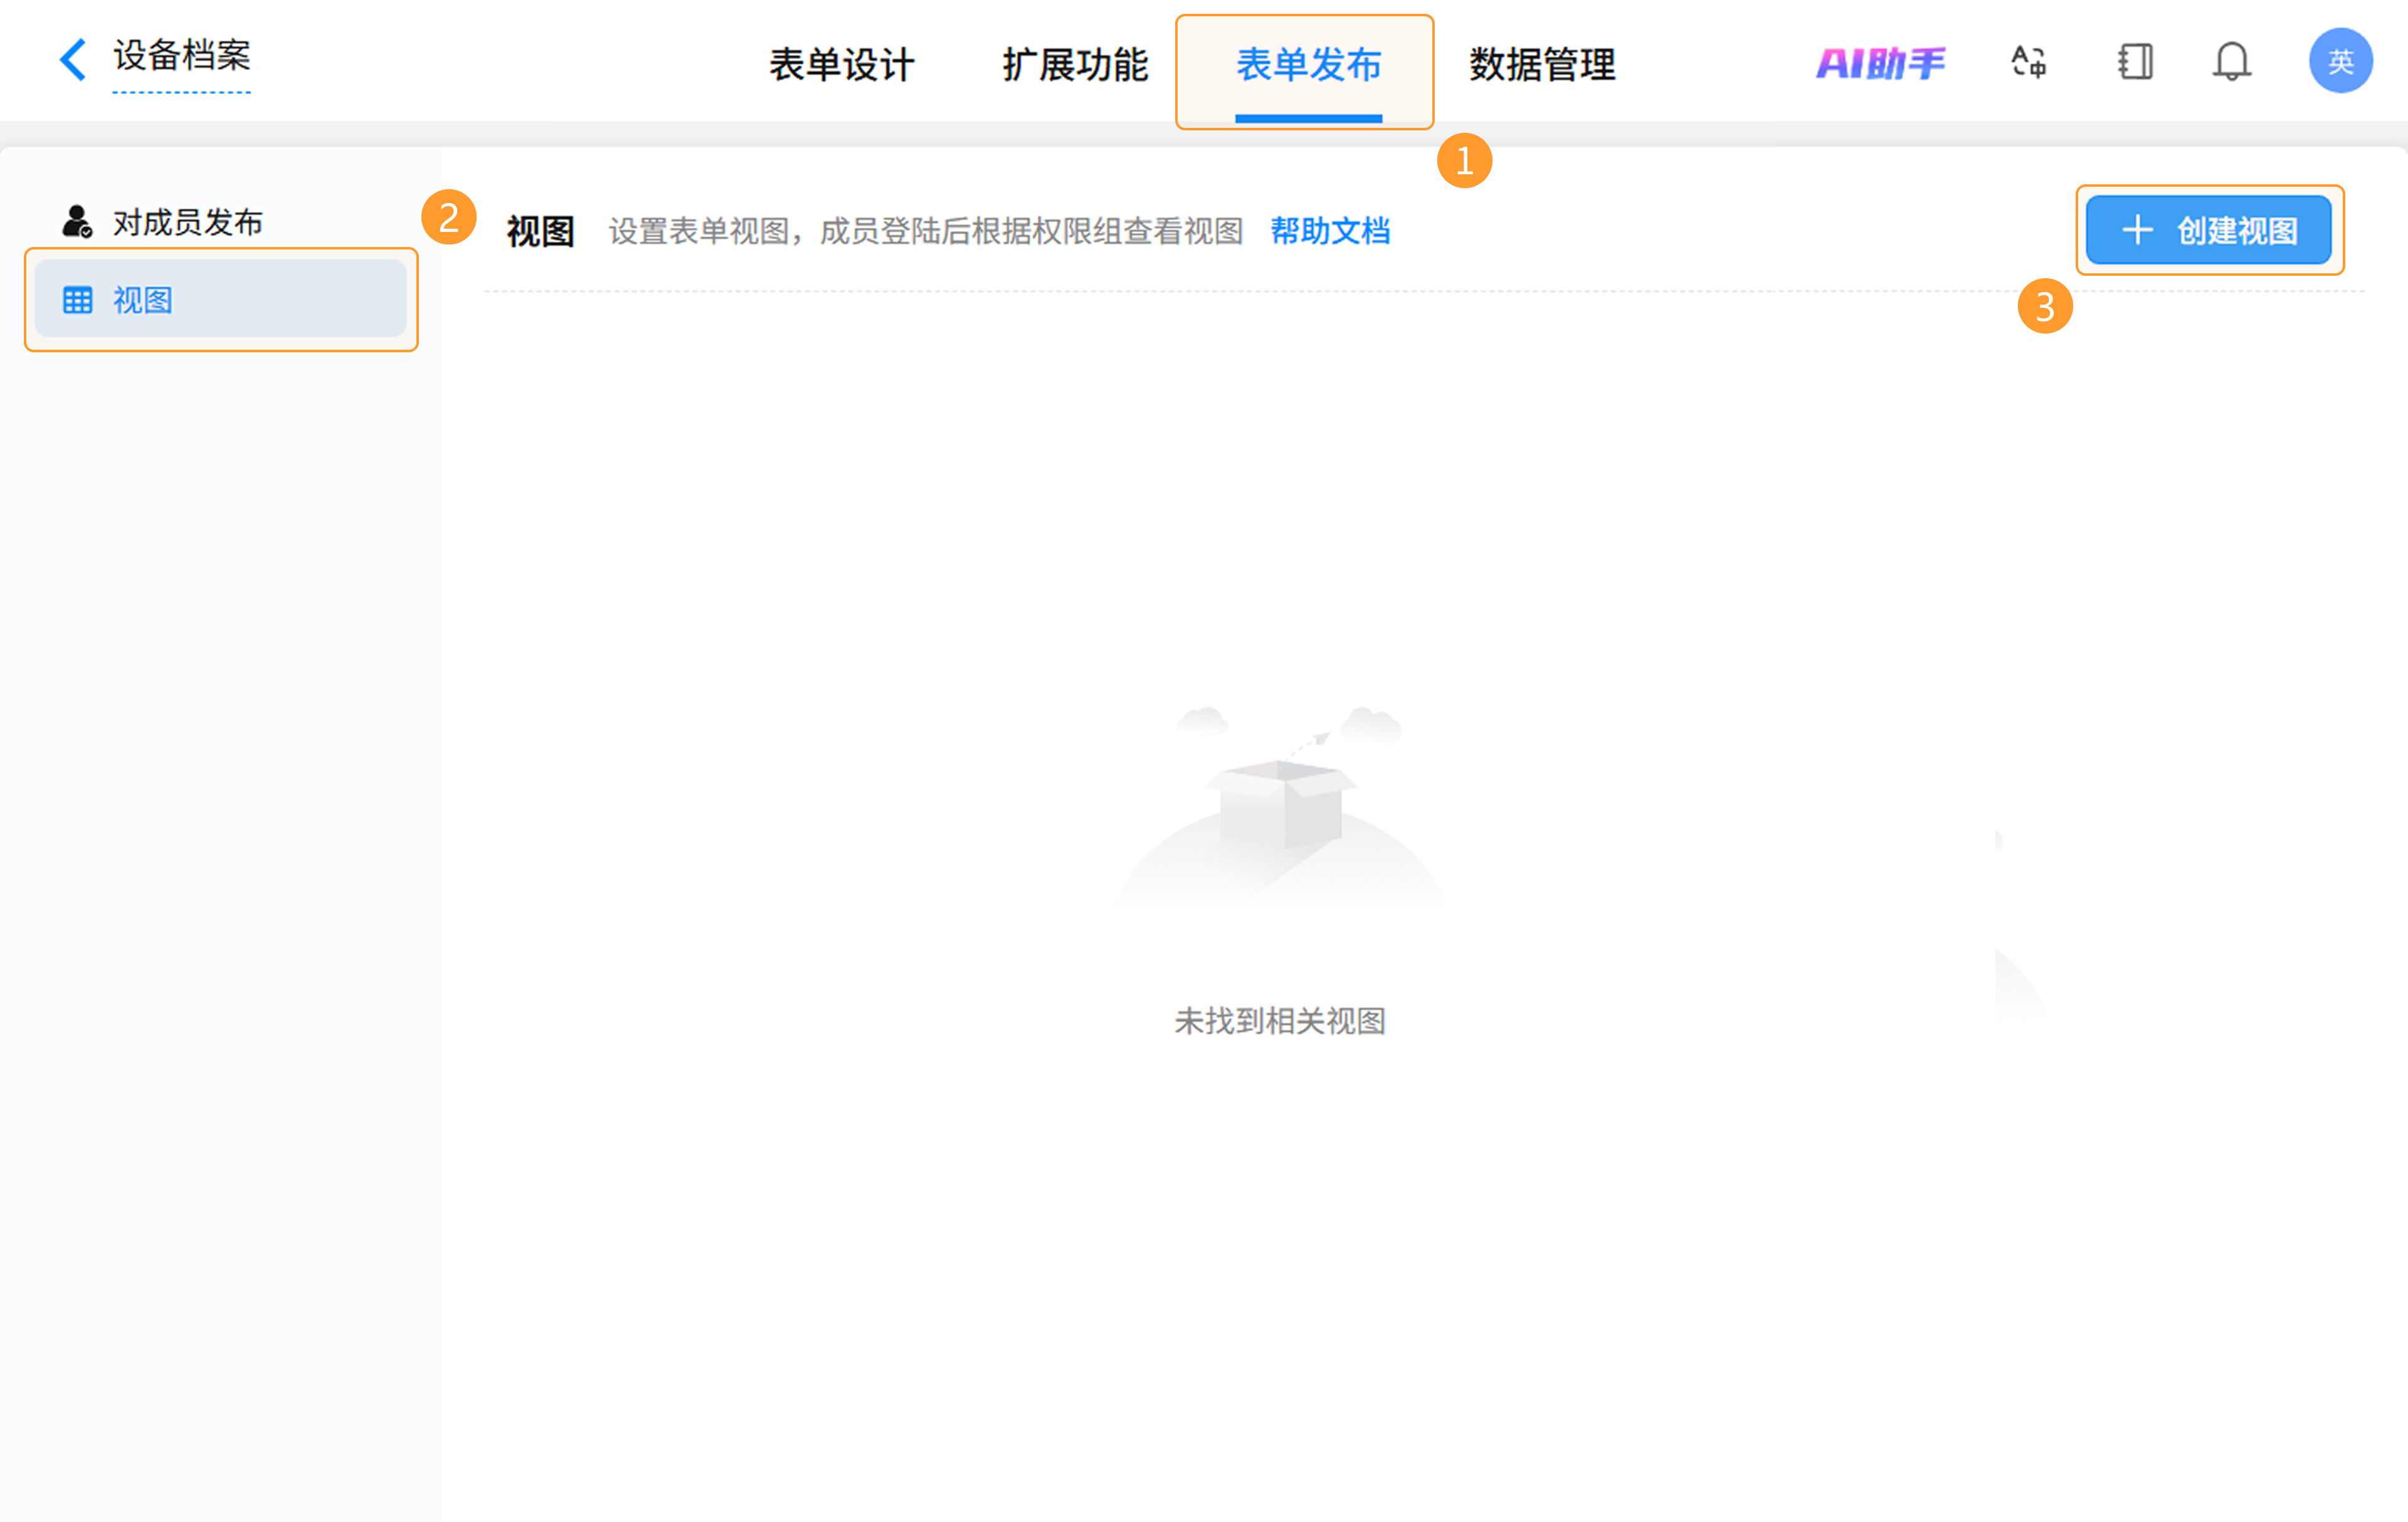Open the notebook document icon
This screenshot has height=1522, width=2408.
2135,62
